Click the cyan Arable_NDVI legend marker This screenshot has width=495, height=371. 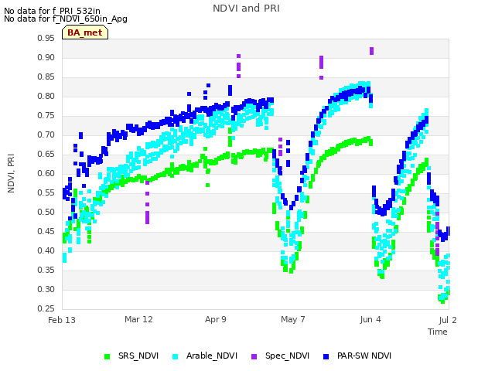pos(176,356)
